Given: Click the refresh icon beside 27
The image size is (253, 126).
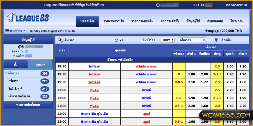Looking at the screenshot, I should 116,40.
